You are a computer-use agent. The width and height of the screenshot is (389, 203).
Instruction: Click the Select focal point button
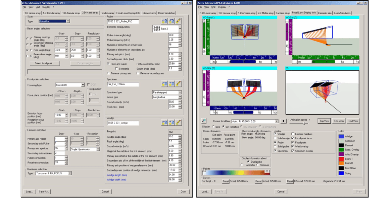[x=45, y=63]
